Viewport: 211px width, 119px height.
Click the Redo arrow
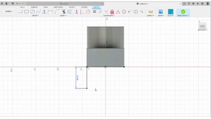coord(23,4)
